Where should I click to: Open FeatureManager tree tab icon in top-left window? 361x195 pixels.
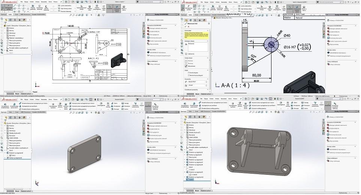pyautogui.click(x=6, y=20)
